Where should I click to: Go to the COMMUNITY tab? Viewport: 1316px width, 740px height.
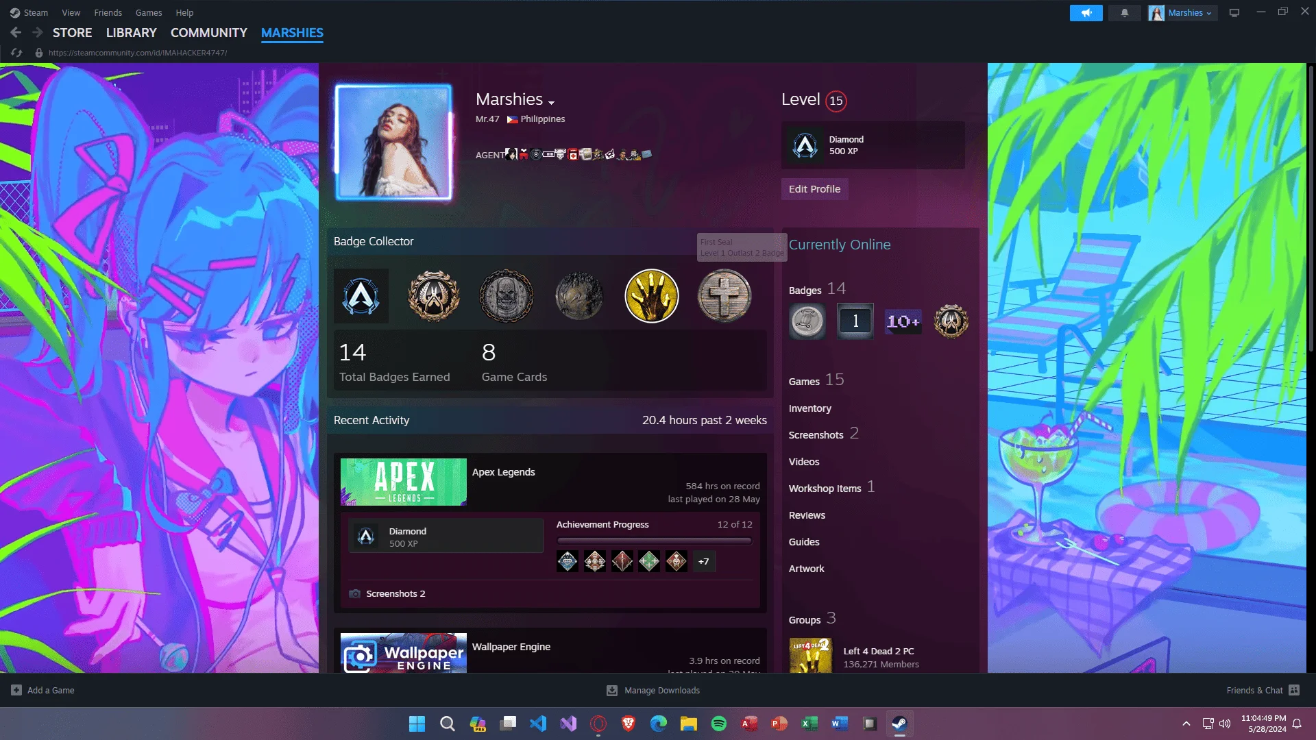coord(208,32)
